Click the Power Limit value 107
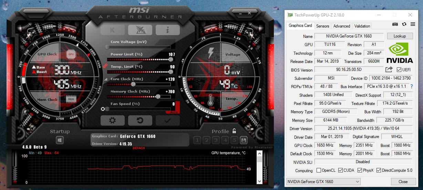 tap(172, 54)
